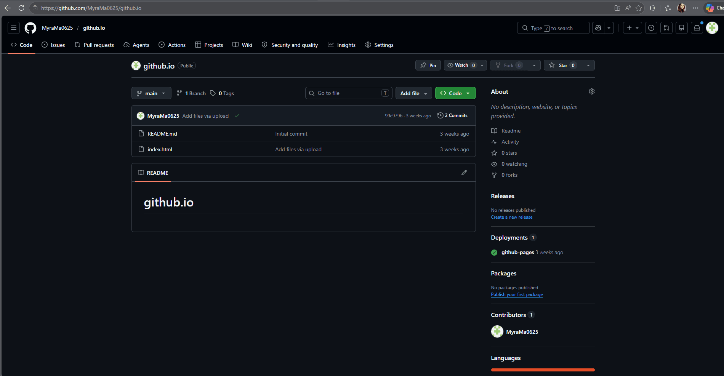
Task: View the 0 Tags link
Action: (x=222, y=93)
